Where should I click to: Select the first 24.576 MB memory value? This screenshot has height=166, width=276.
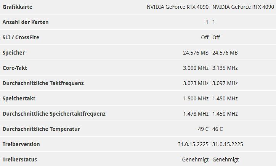click(x=196, y=53)
